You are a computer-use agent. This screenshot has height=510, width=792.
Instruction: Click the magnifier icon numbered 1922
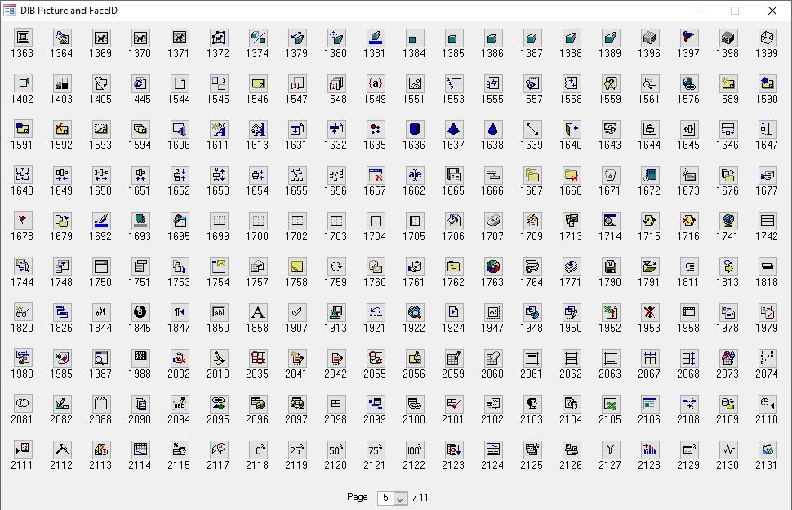click(414, 312)
